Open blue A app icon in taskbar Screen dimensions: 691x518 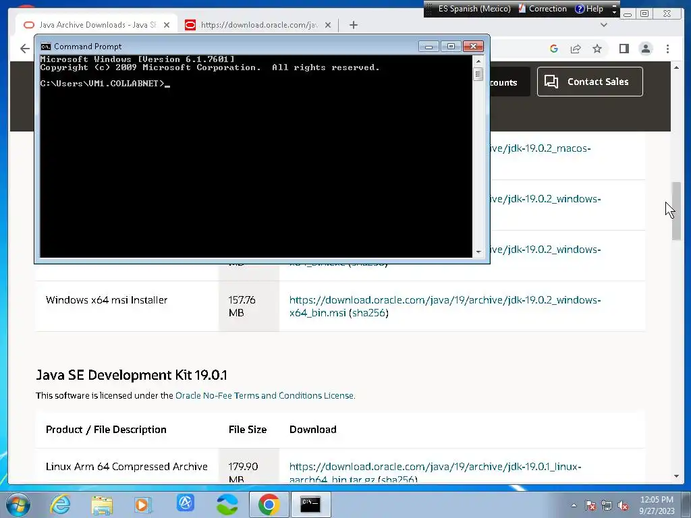pos(185,503)
